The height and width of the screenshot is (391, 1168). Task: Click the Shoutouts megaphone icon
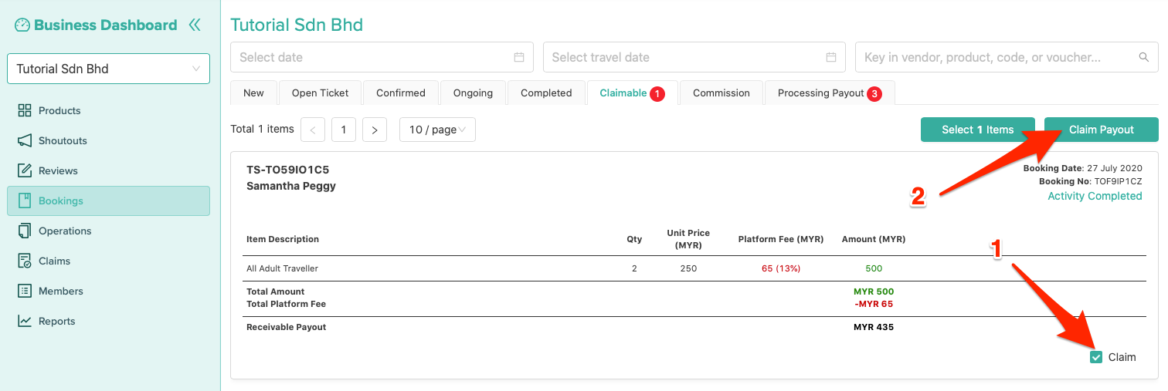(25, 140)
